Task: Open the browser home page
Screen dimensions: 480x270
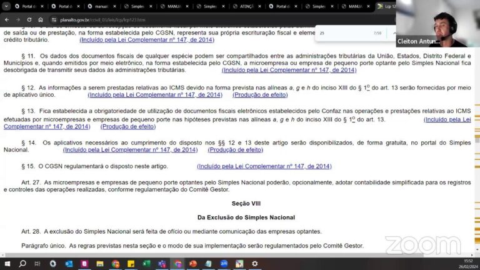Action: click(x=41, y=19)
